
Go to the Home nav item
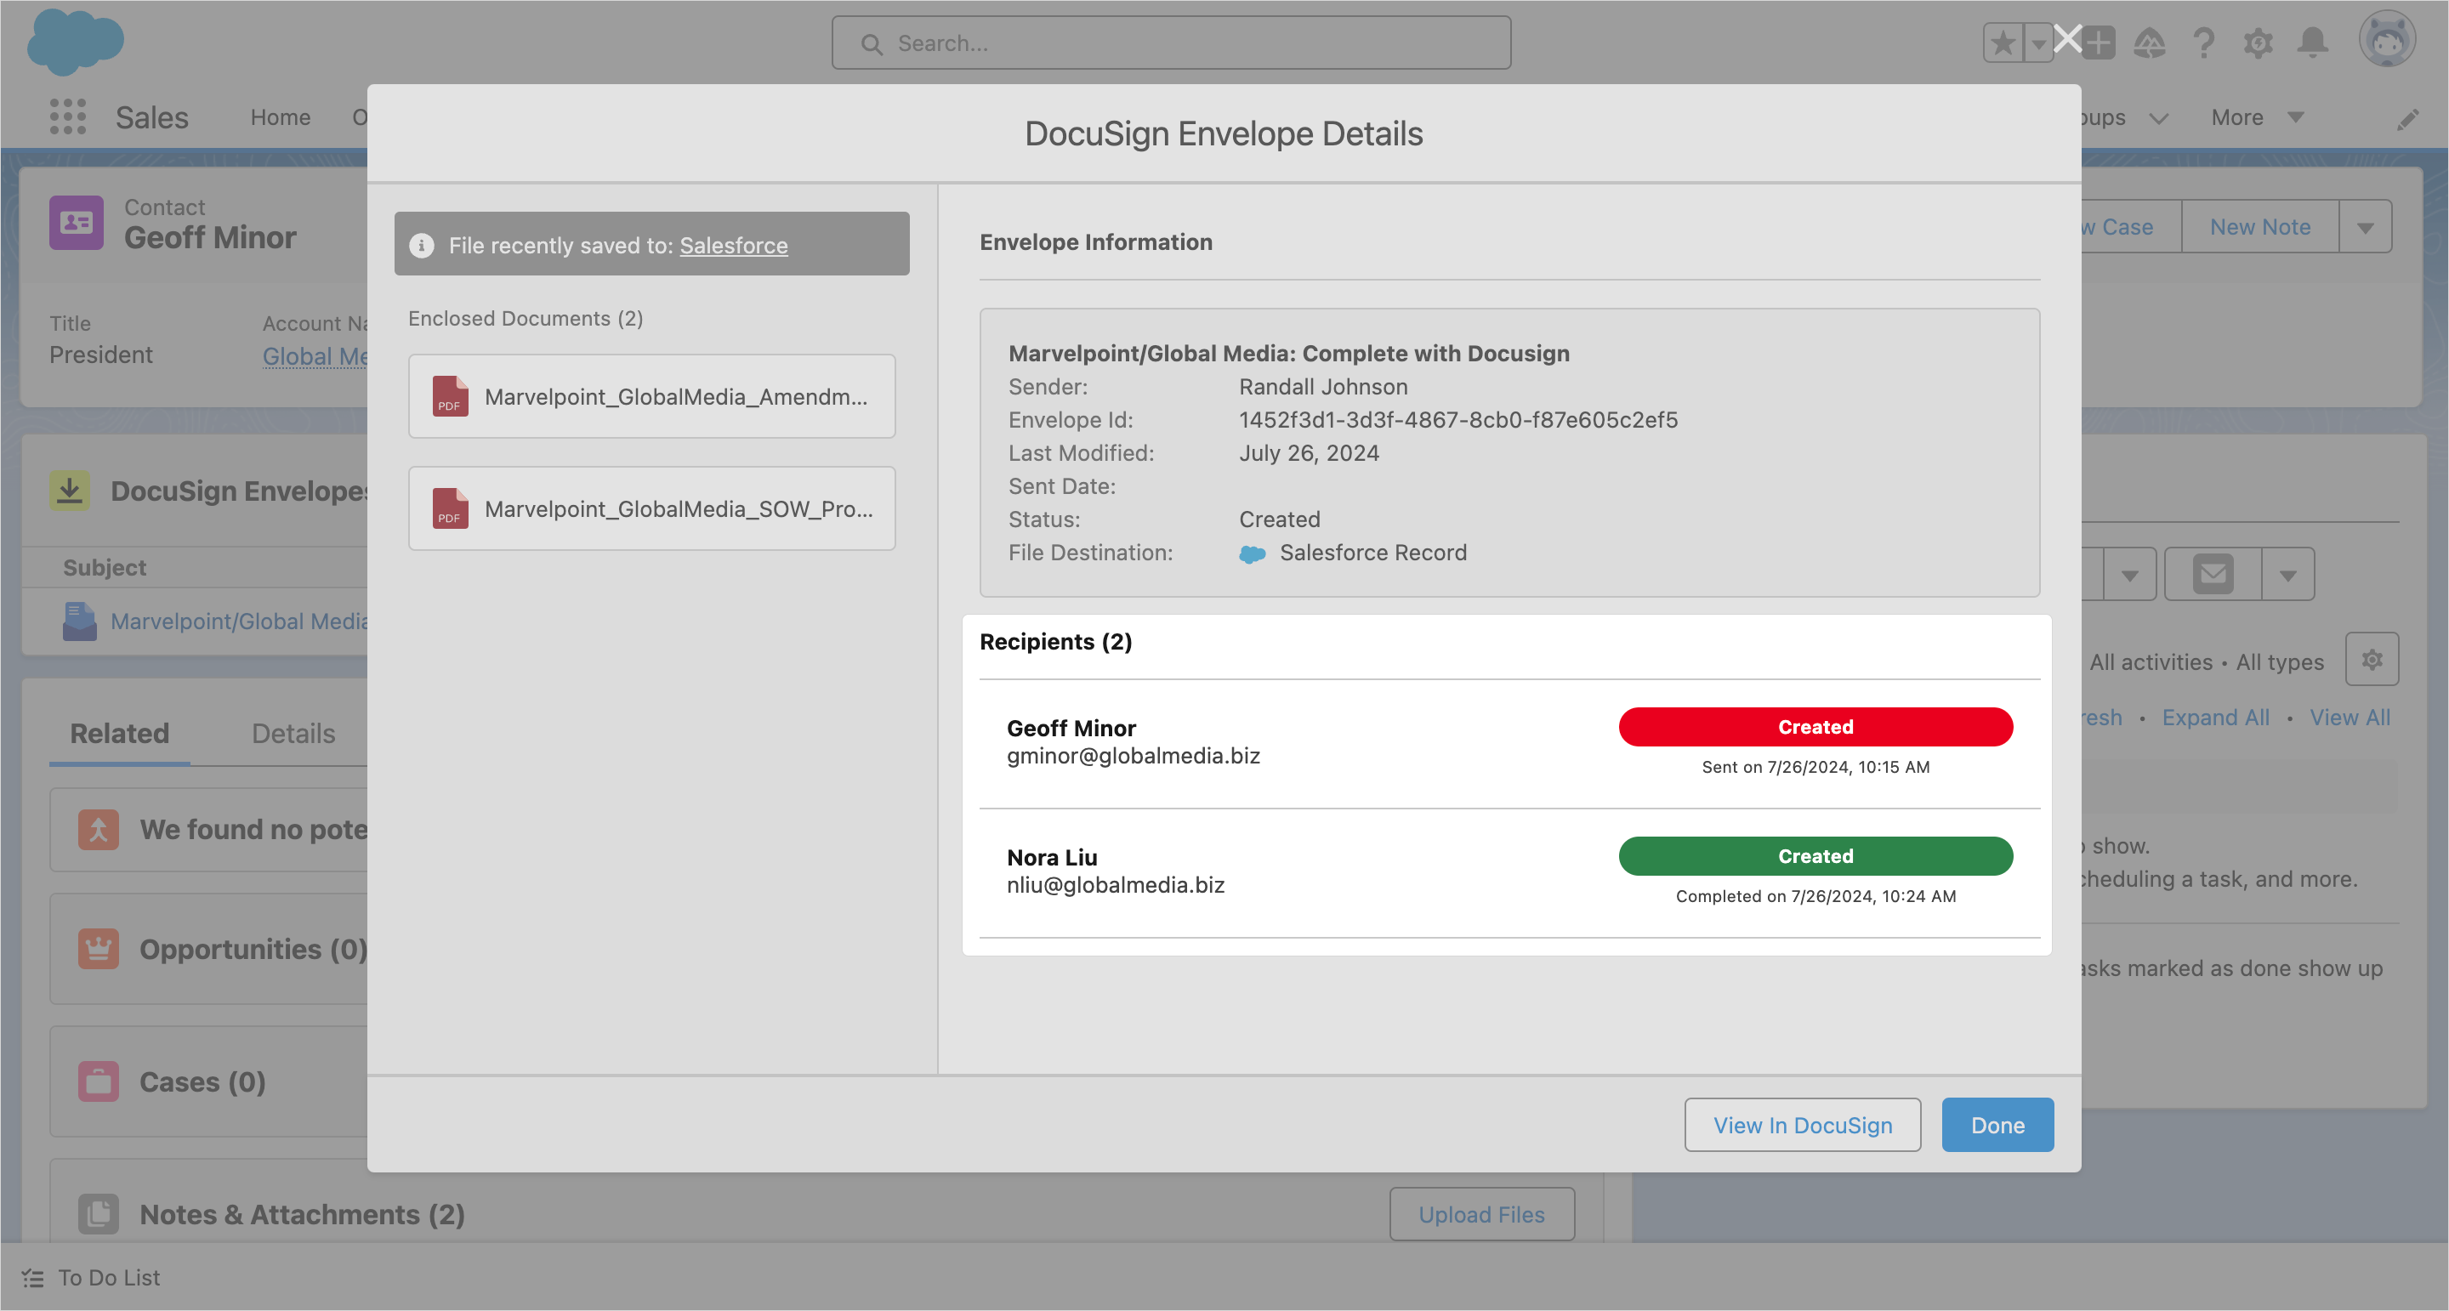pos(281,117)
